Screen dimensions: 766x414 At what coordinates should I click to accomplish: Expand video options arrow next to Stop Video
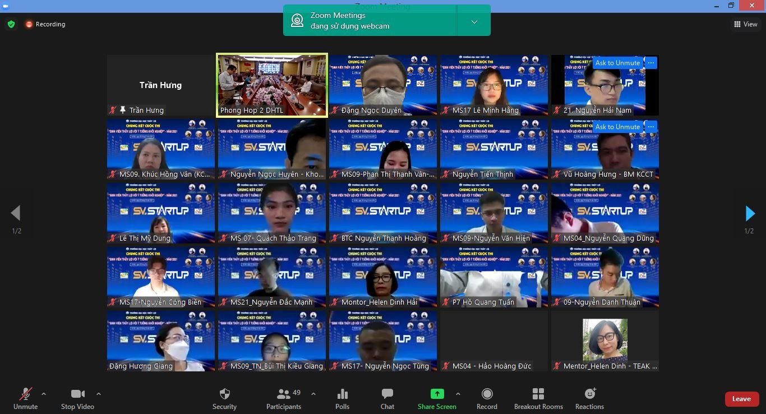point(99,394)
